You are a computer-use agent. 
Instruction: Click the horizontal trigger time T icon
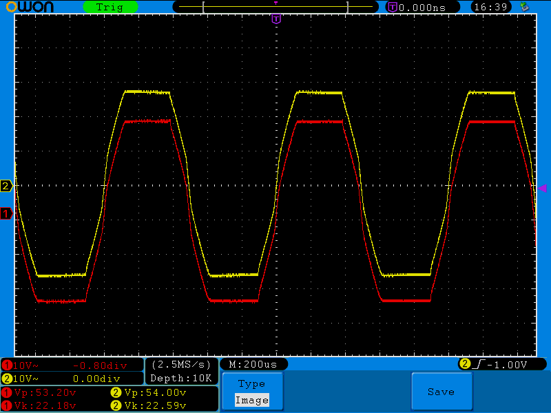coord(393,7)
